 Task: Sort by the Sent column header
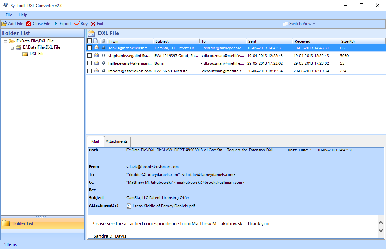coord(269,41)
